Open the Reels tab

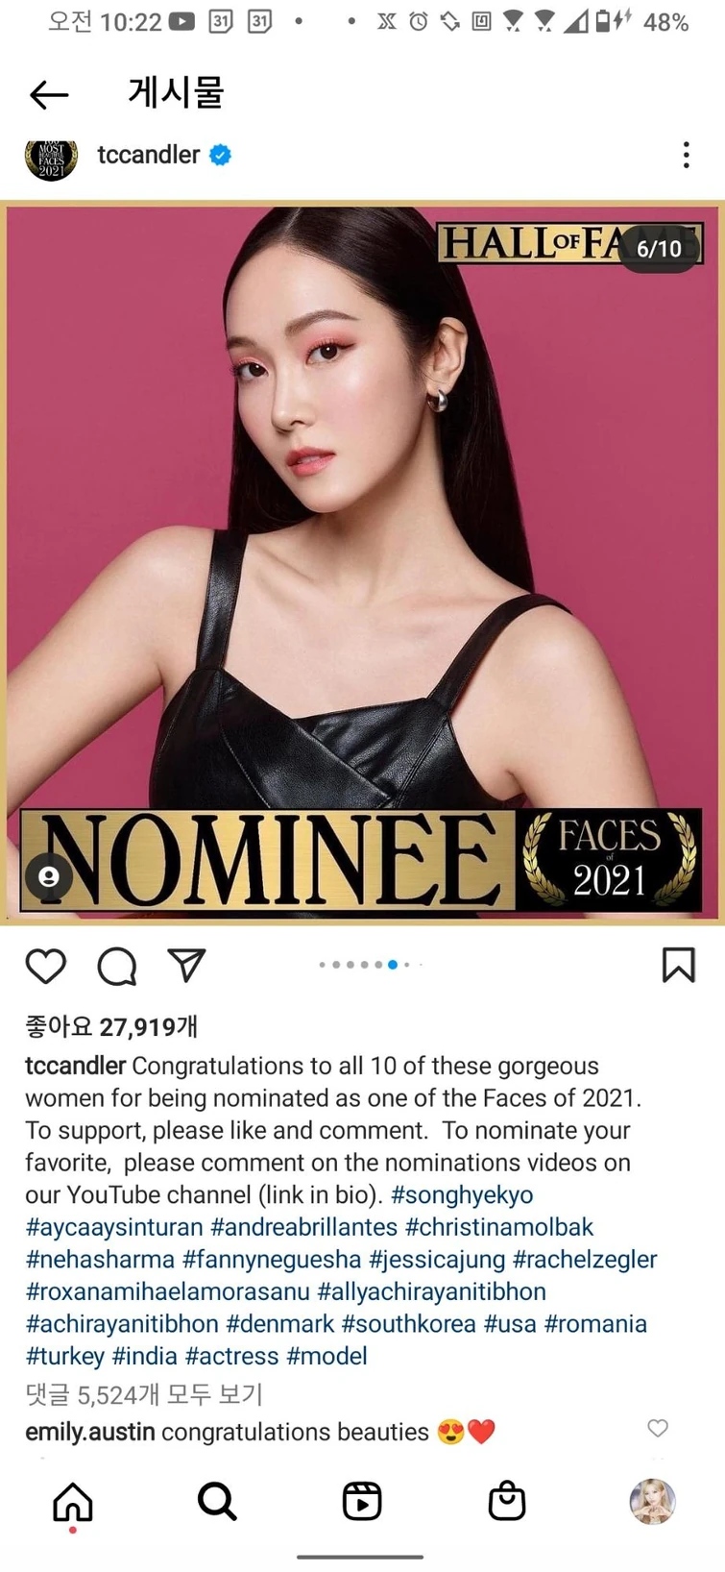coord(362,1501)
